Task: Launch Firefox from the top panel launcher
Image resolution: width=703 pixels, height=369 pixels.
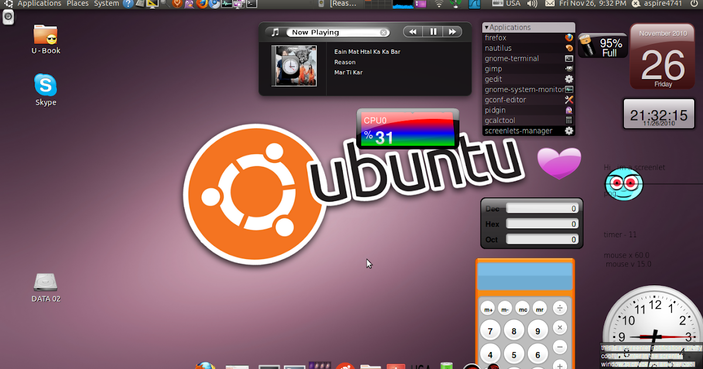Action: [202, 4]
